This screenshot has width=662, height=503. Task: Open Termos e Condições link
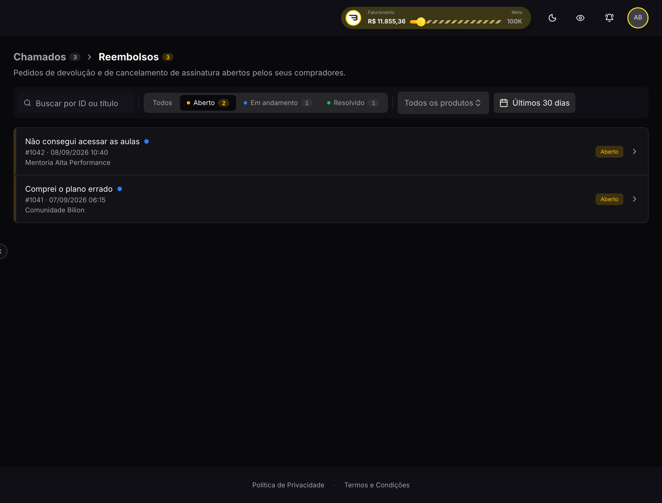tap(377, 485)
